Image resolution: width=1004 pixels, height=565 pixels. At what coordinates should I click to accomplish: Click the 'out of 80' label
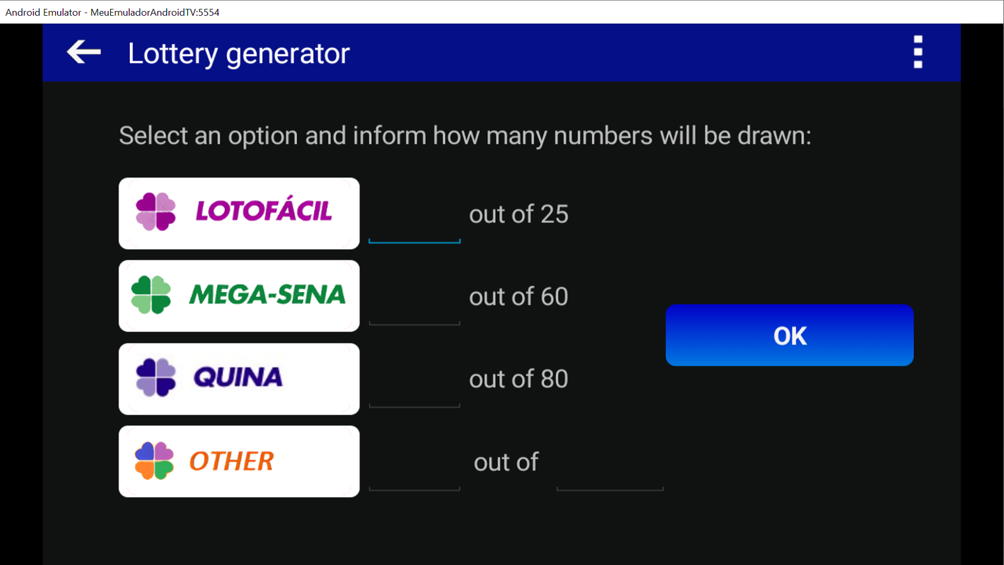(518, 379)
